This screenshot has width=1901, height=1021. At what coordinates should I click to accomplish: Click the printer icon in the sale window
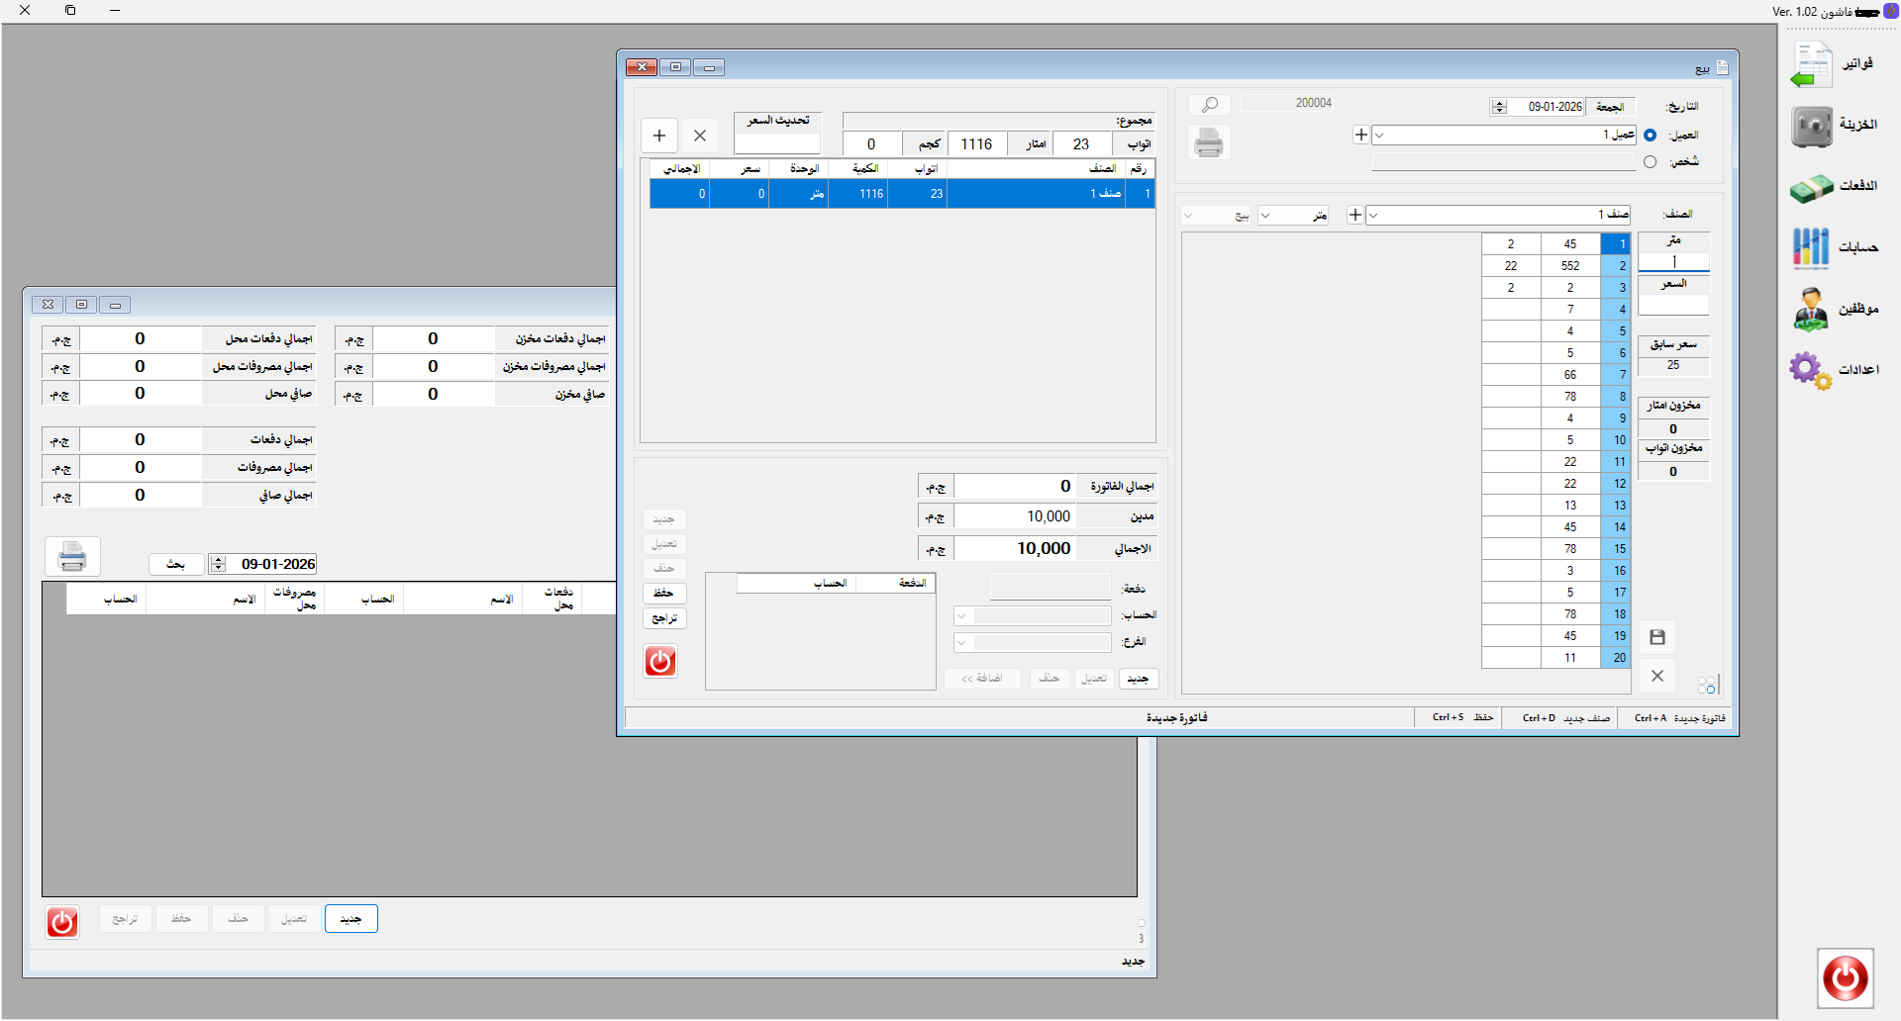pyautogui.click(x=1209, y=143)
